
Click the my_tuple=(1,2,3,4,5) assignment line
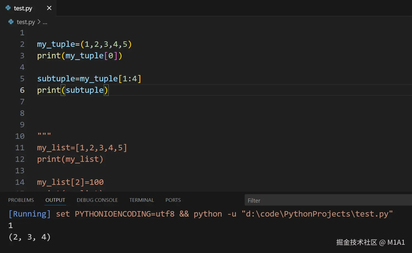click(84, 44)
